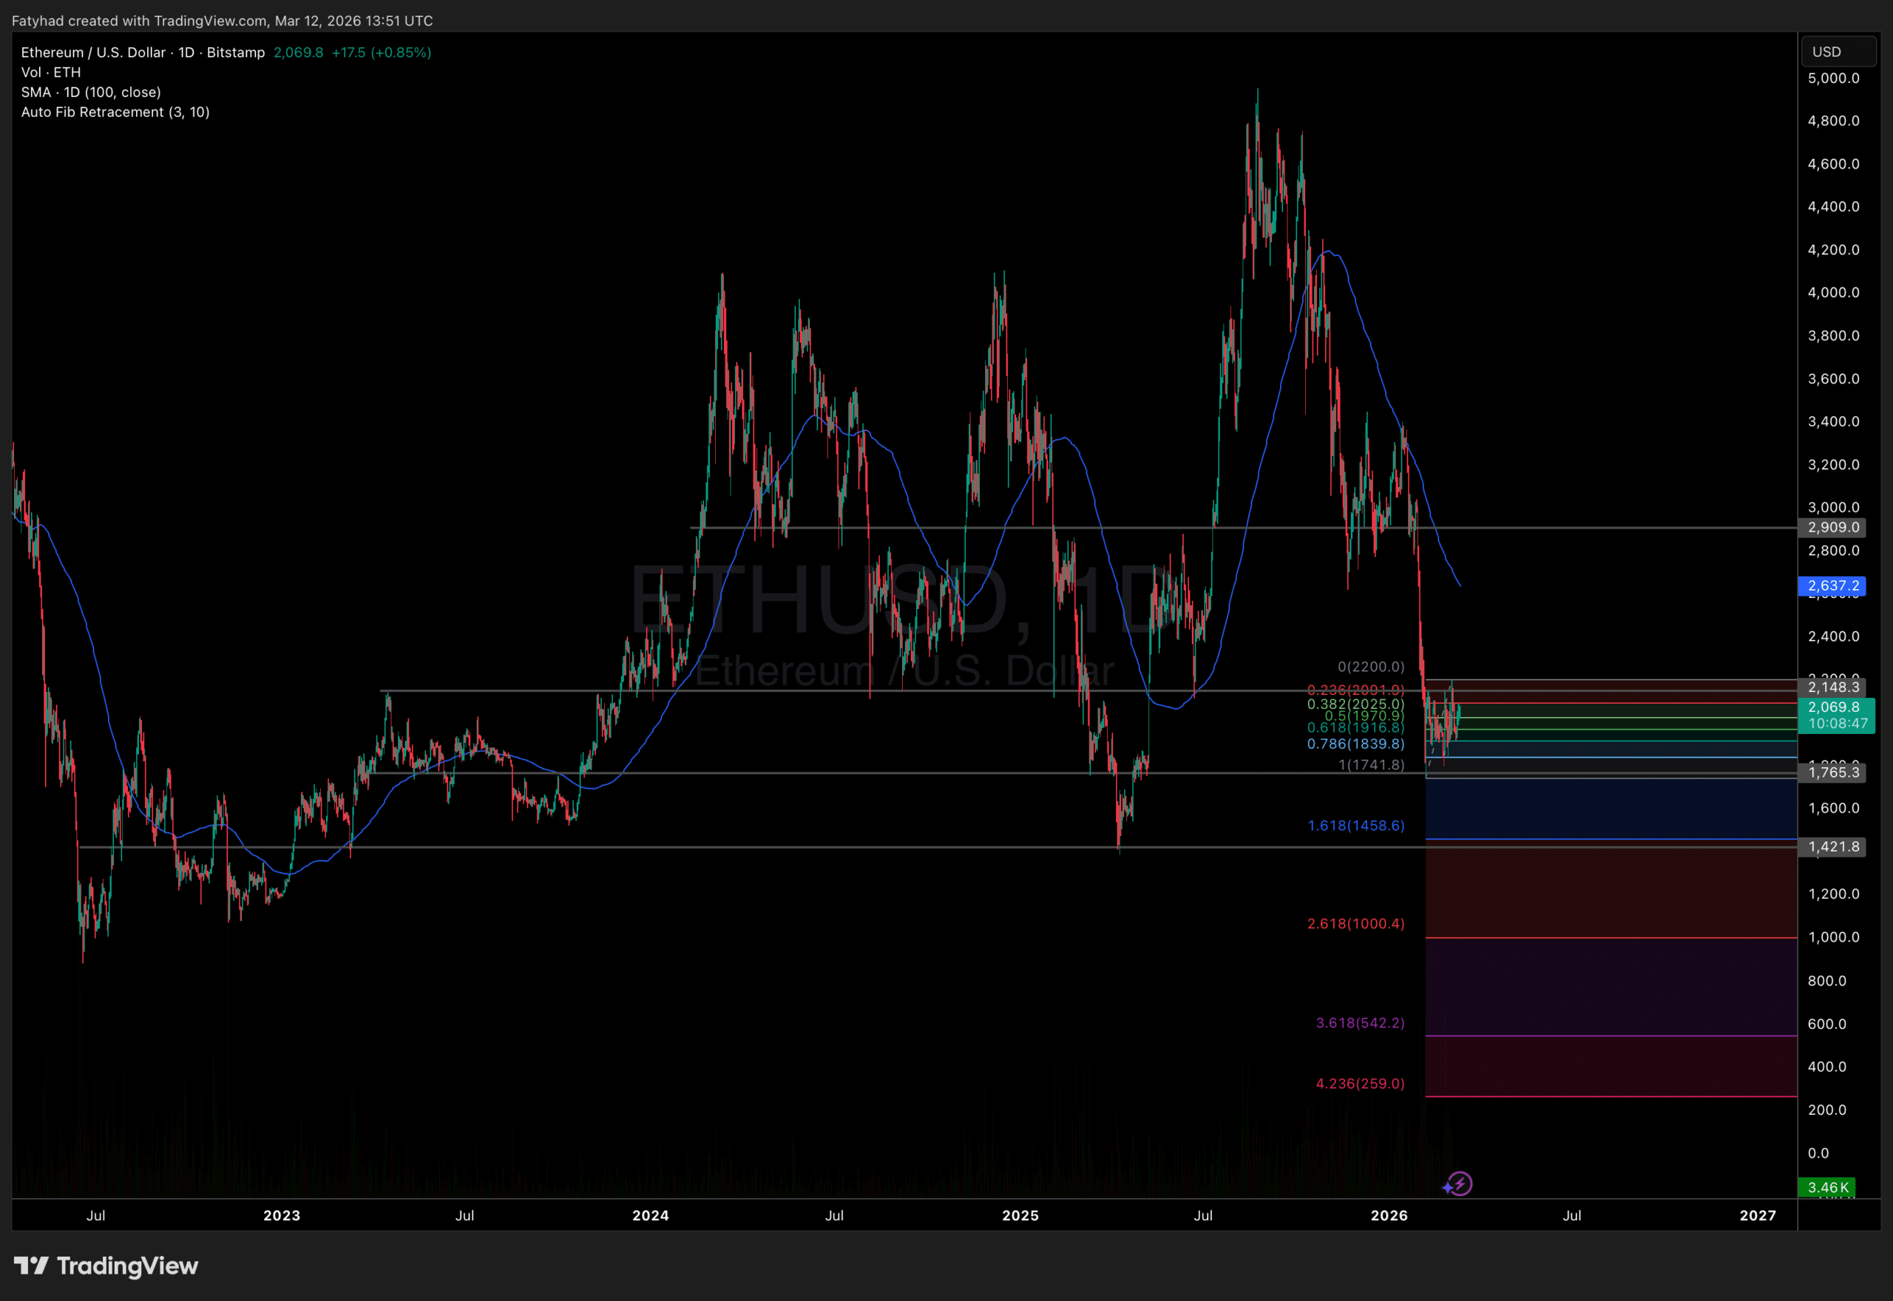This screenshot has width=1893, height=1301.
Task: Click the 3.618(542.2) Fib level label
Action: point(1360,1023)
